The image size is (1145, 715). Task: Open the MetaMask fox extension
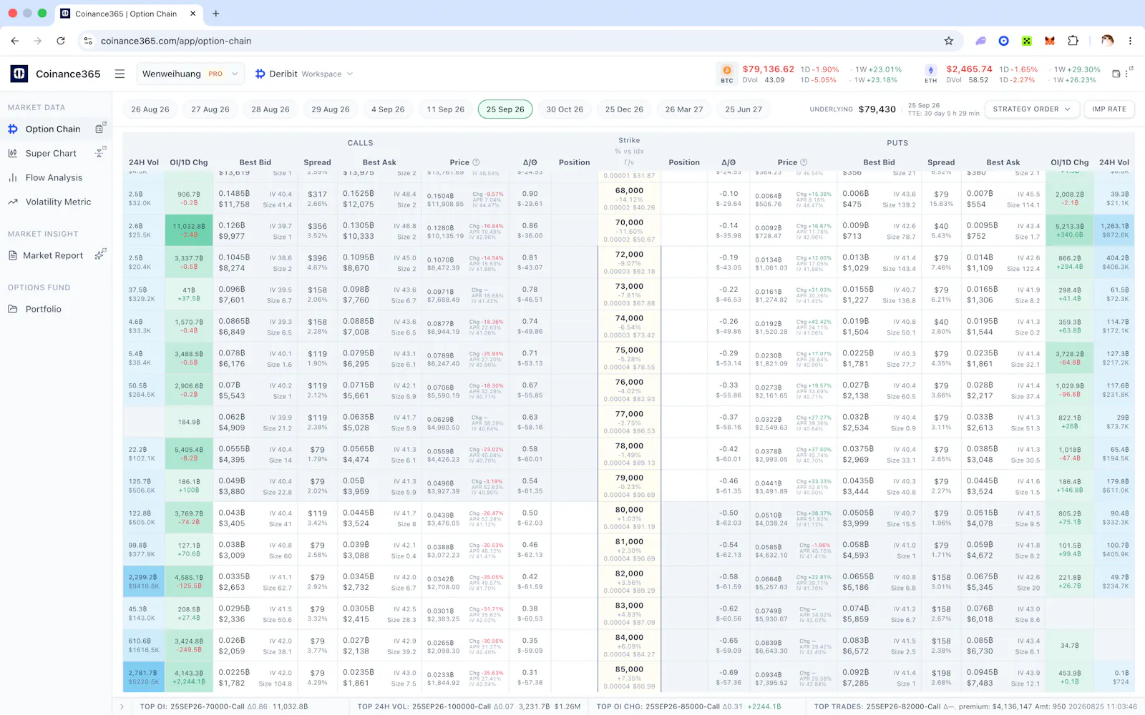click(x=1050, y=41)
